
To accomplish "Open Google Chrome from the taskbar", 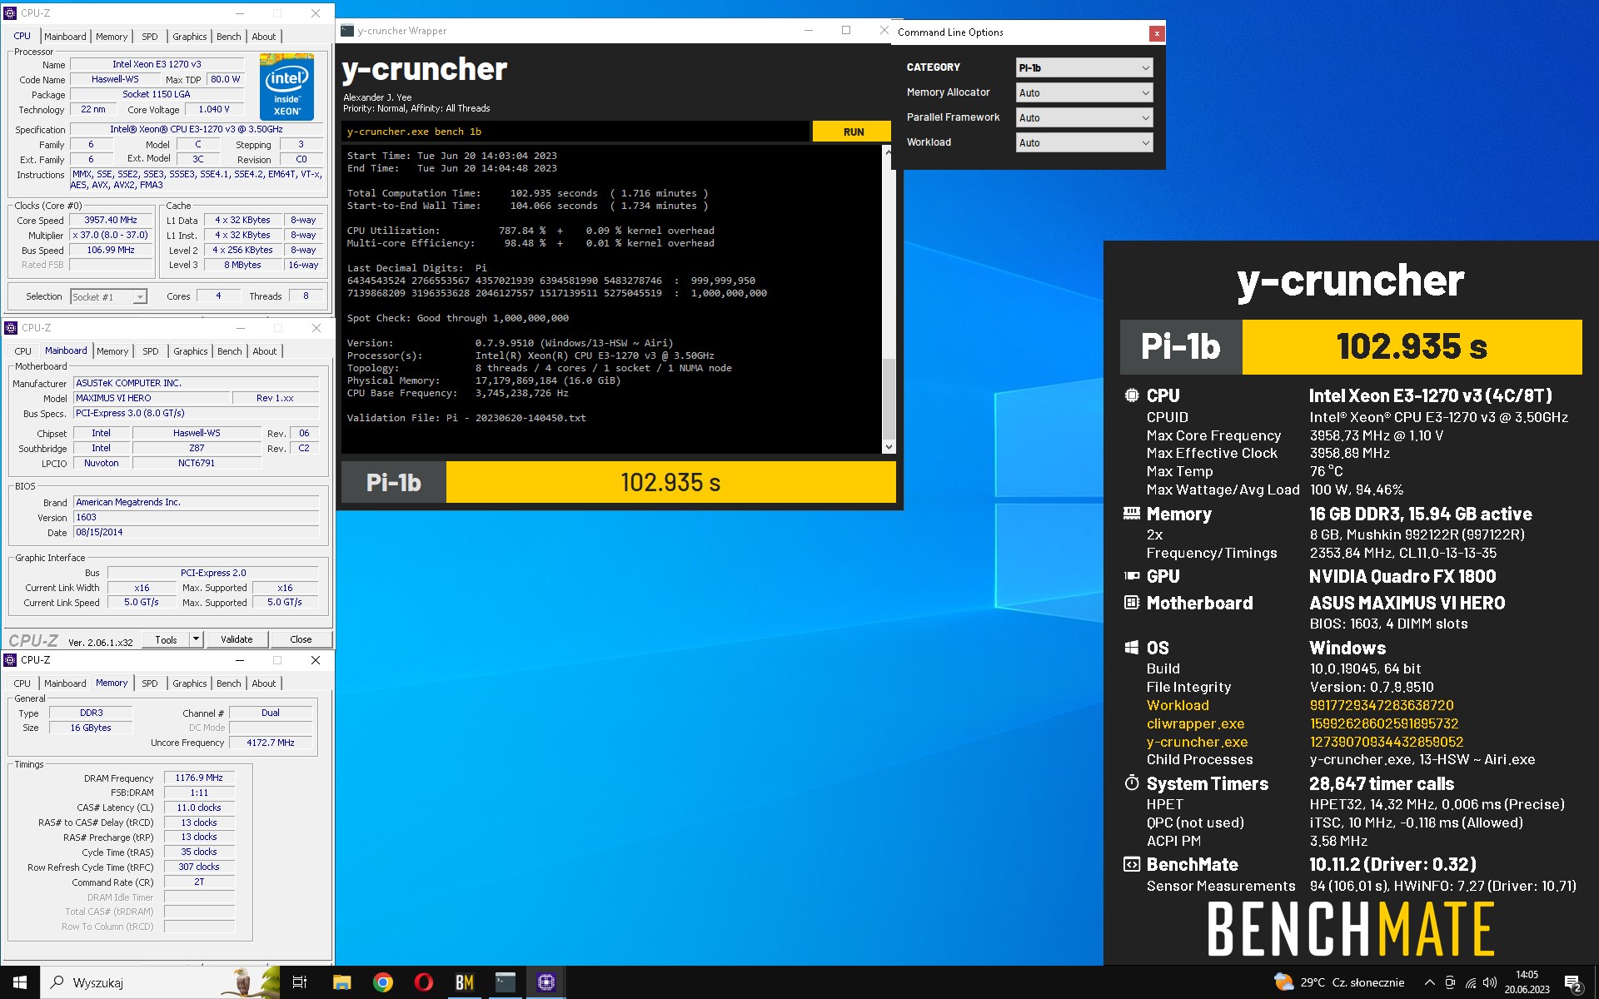I will pyautogui.click(x=383, y=982).
